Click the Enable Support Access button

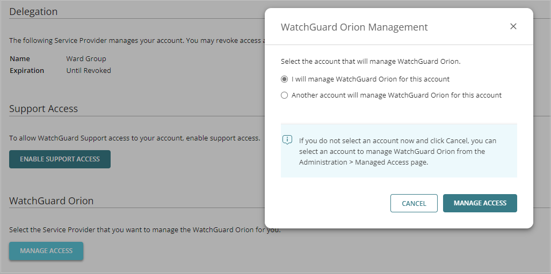[60, 159]
